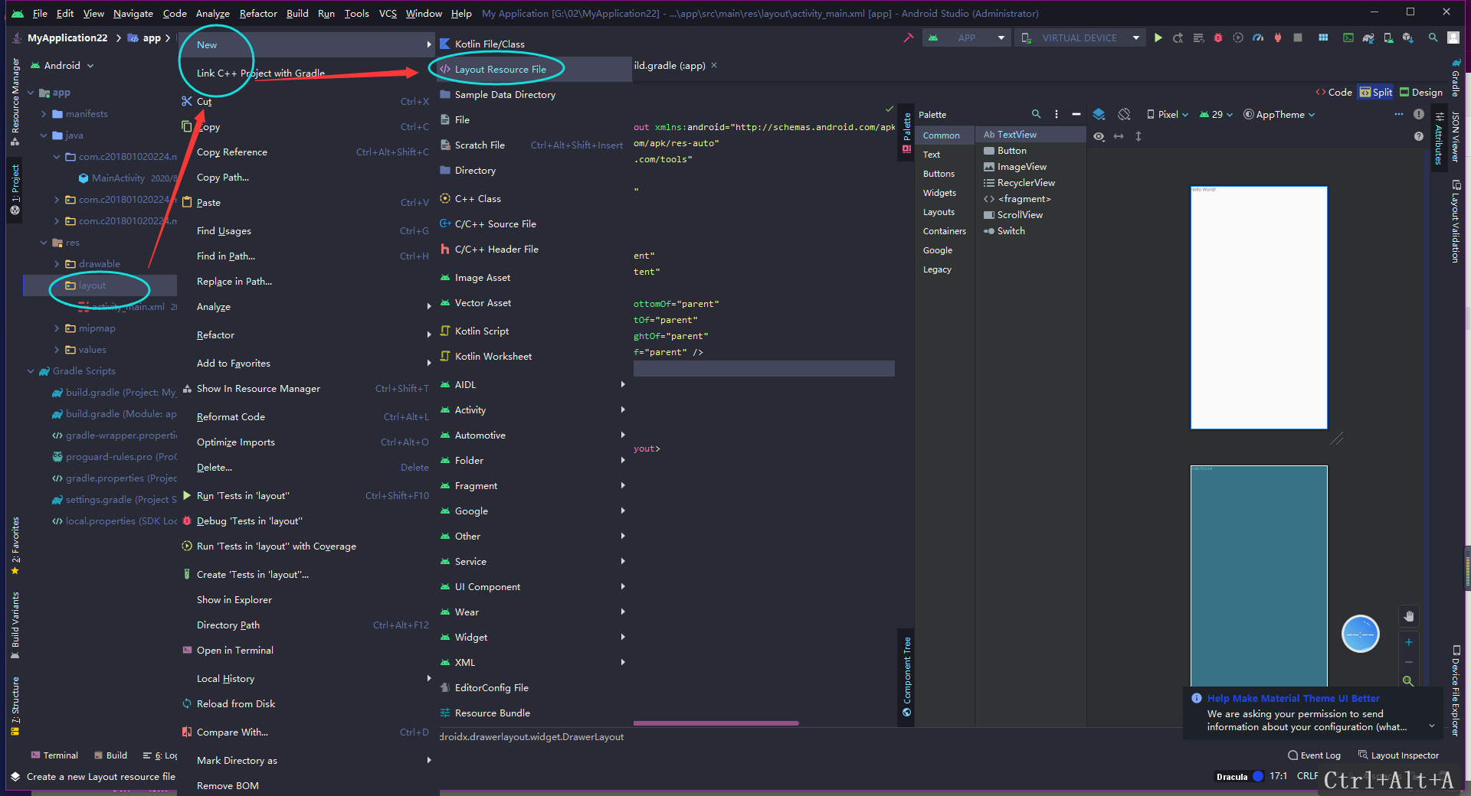1471x796 pixels.
Task: Toggle the Resource Manager tool window
Action: (15, 102)
